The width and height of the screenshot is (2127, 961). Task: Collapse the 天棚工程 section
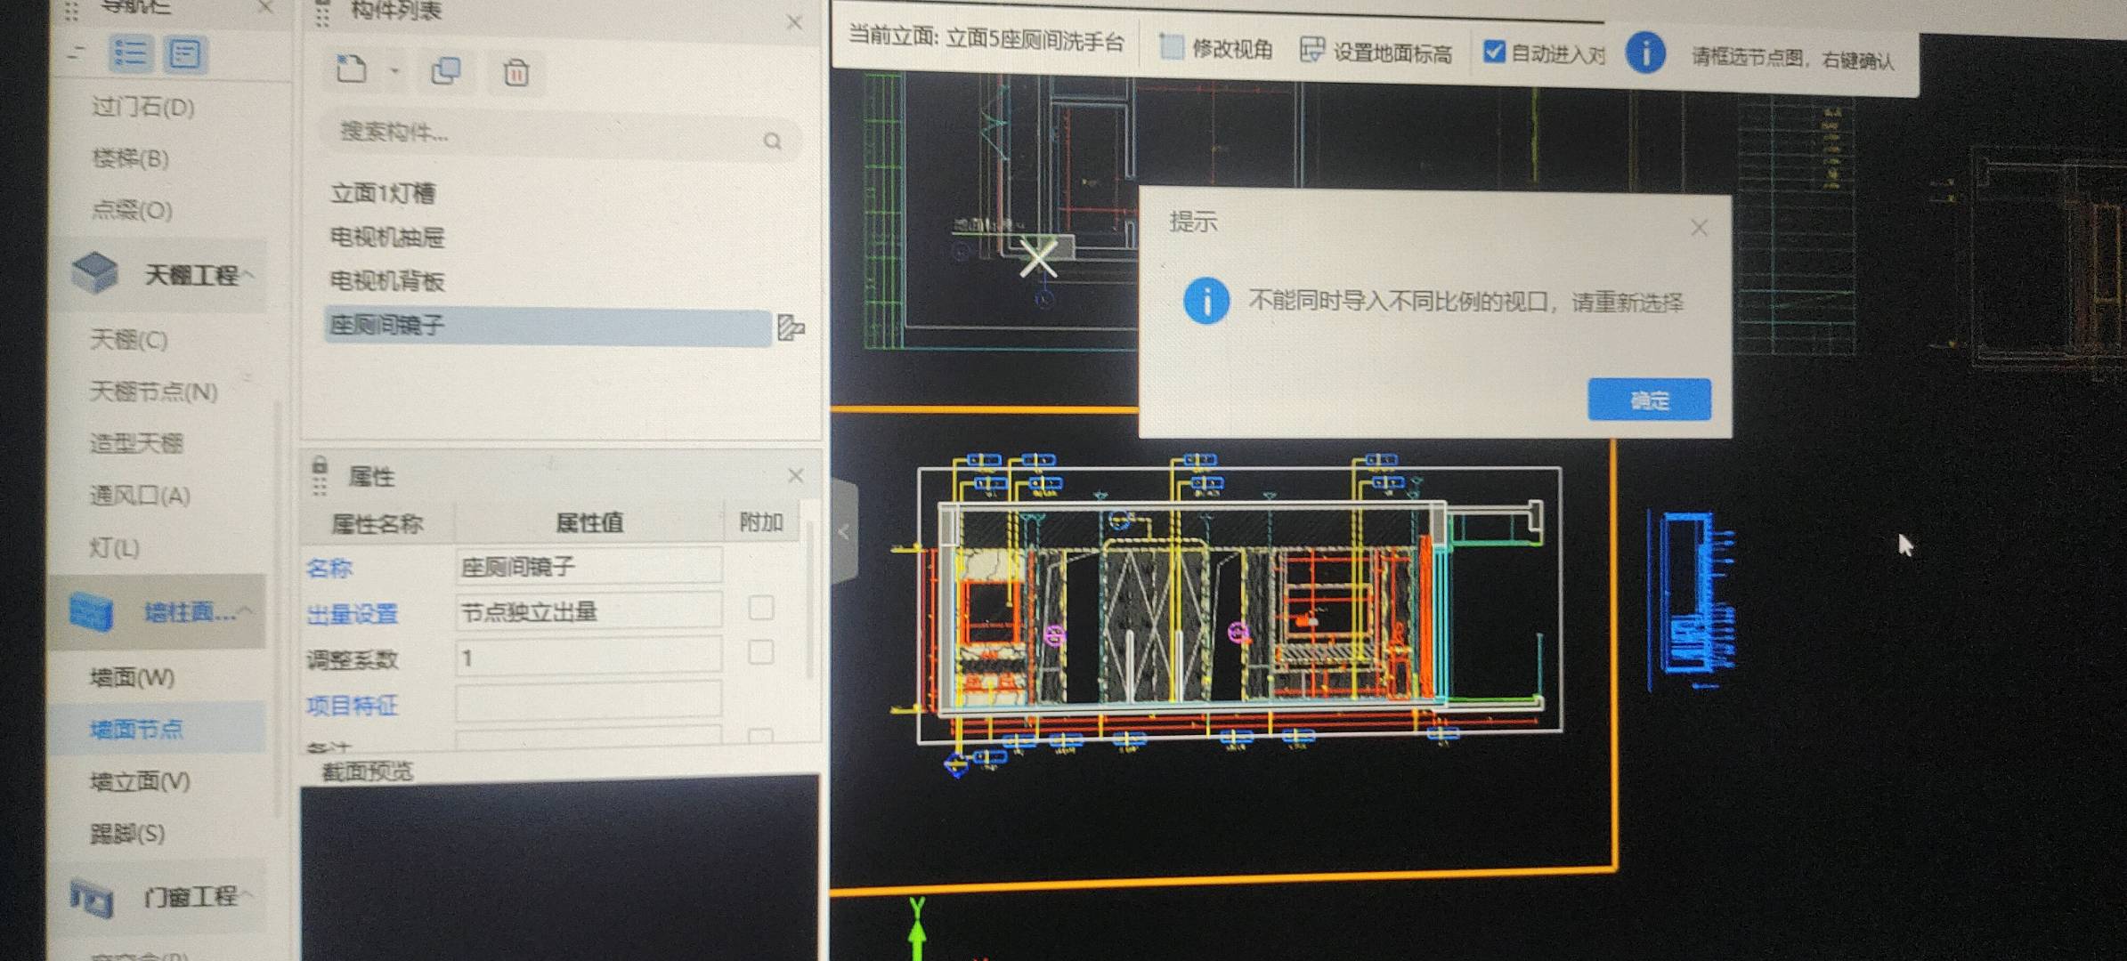[x=248, y=275]
